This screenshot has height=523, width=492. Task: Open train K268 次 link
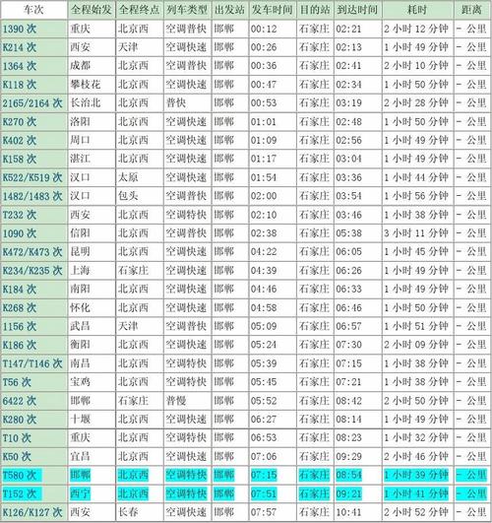point(20,307)
